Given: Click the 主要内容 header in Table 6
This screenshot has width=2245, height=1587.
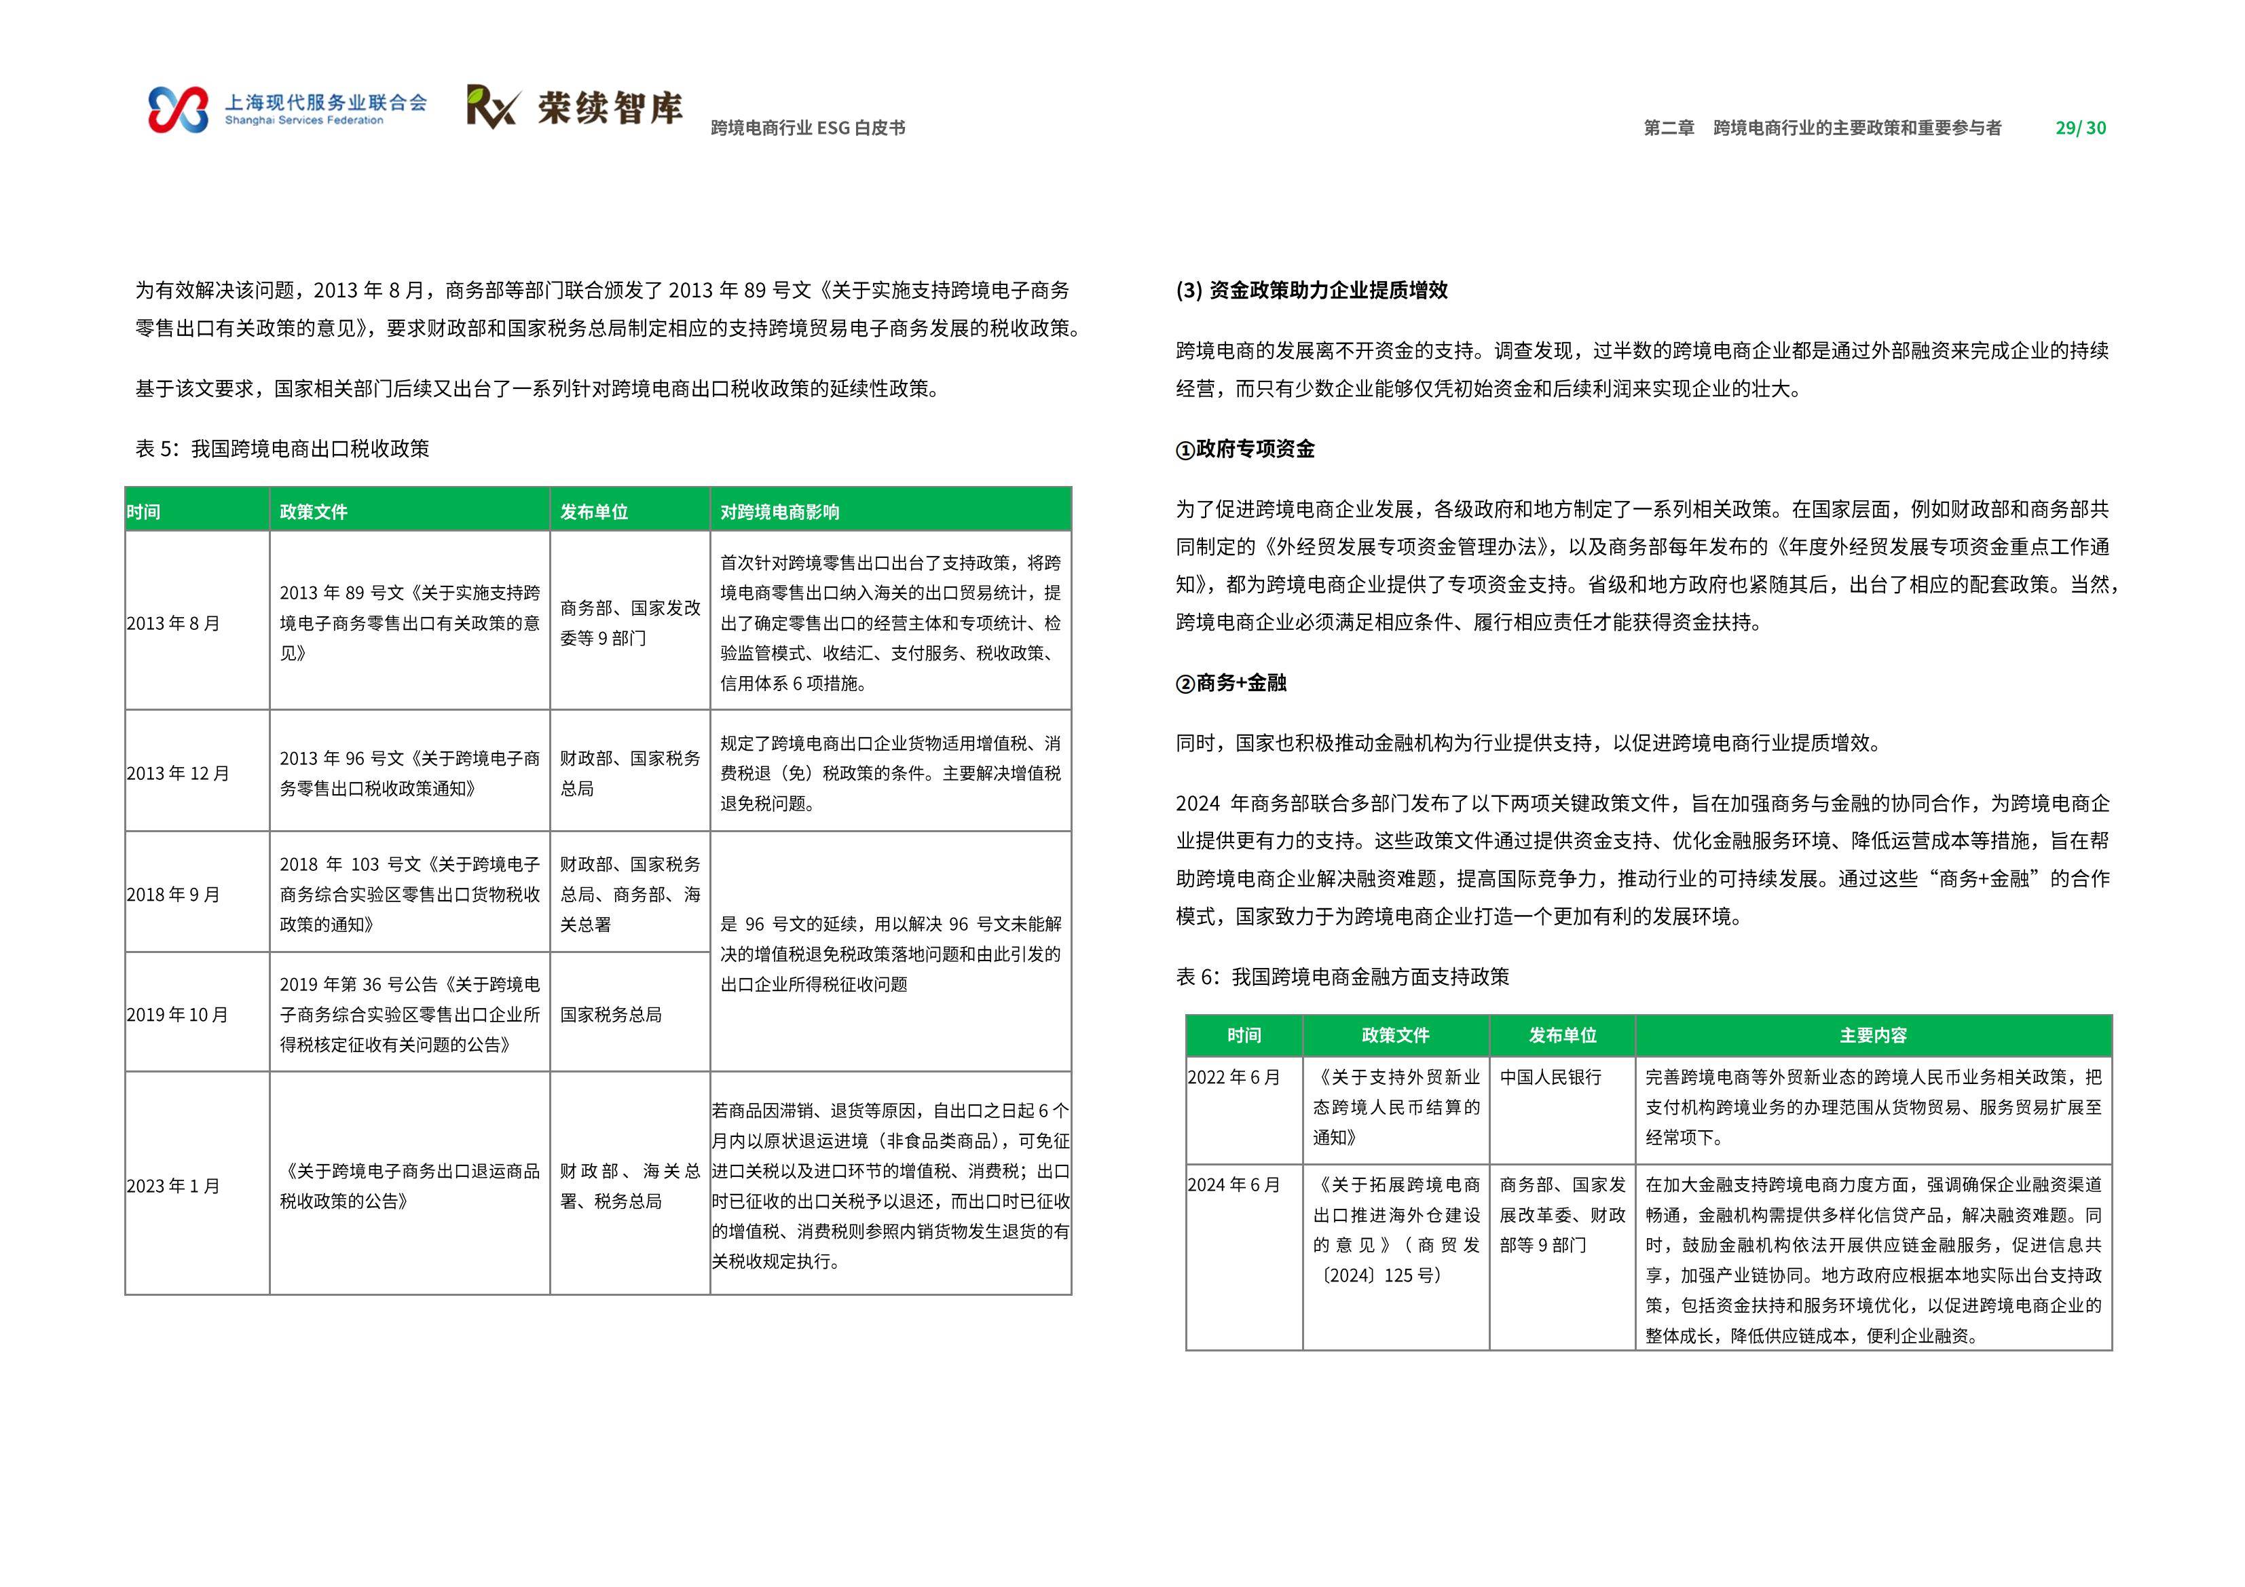Looking at the screenshot, I should pyautogui.click(x=1872, y=1036).
